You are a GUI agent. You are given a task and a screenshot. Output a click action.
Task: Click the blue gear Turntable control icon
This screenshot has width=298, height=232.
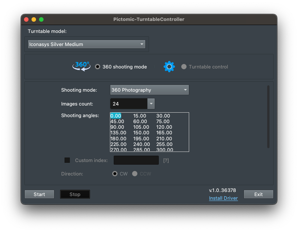169,67
